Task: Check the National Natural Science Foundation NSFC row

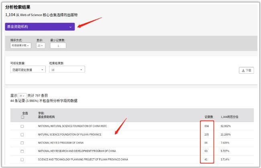Action: 22,126
